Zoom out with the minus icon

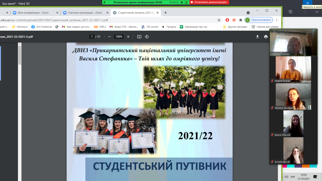point(109,36)
